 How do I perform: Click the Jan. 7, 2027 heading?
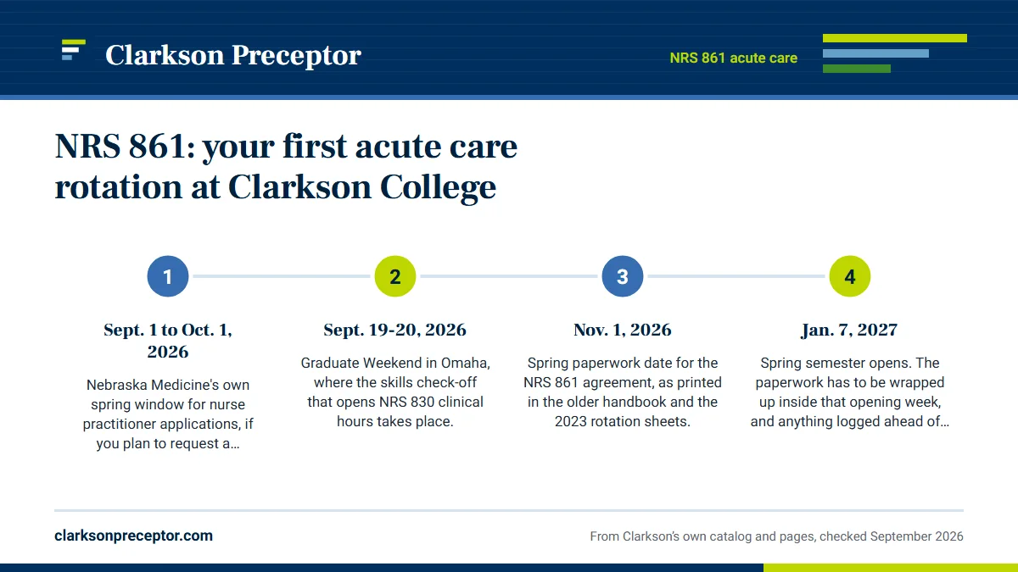click(x=850, y=330)
